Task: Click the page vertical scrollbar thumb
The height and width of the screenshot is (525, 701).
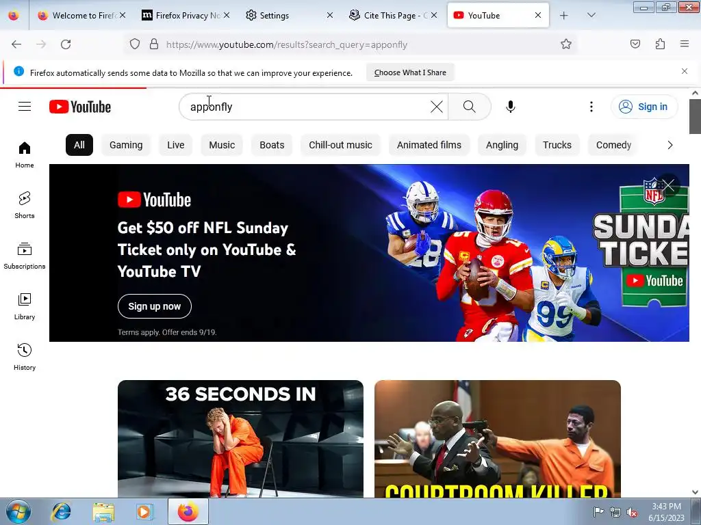Action: click(695, 116)
